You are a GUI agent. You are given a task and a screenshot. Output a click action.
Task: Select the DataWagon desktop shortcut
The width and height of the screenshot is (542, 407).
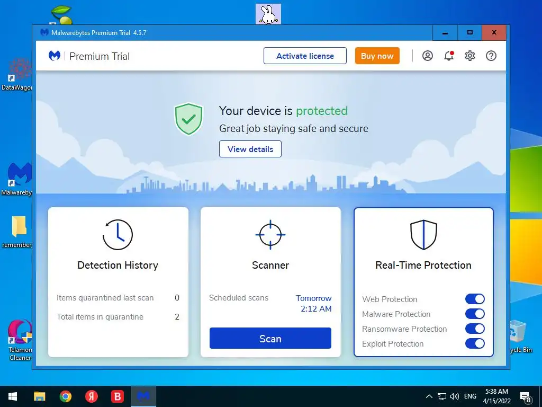tap(16, 74)
